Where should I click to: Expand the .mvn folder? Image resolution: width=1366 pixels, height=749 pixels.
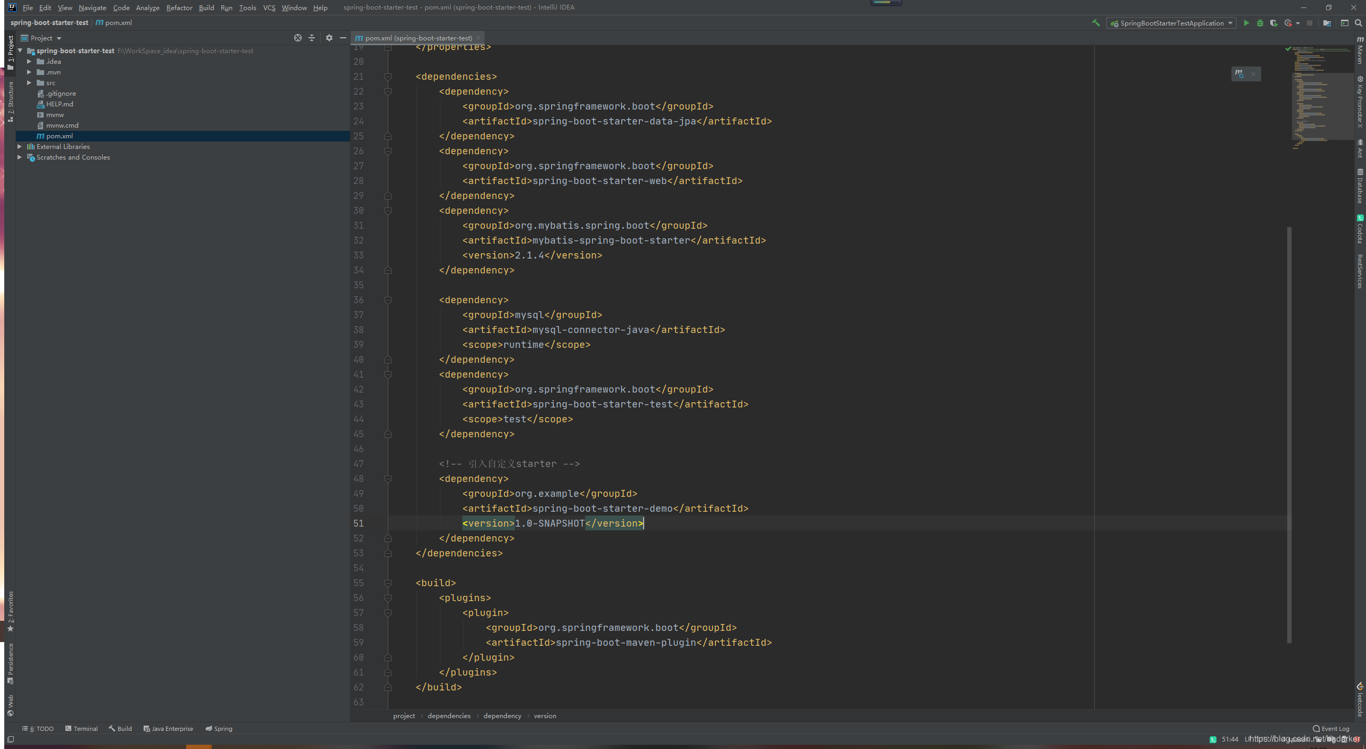coord(29,72)
